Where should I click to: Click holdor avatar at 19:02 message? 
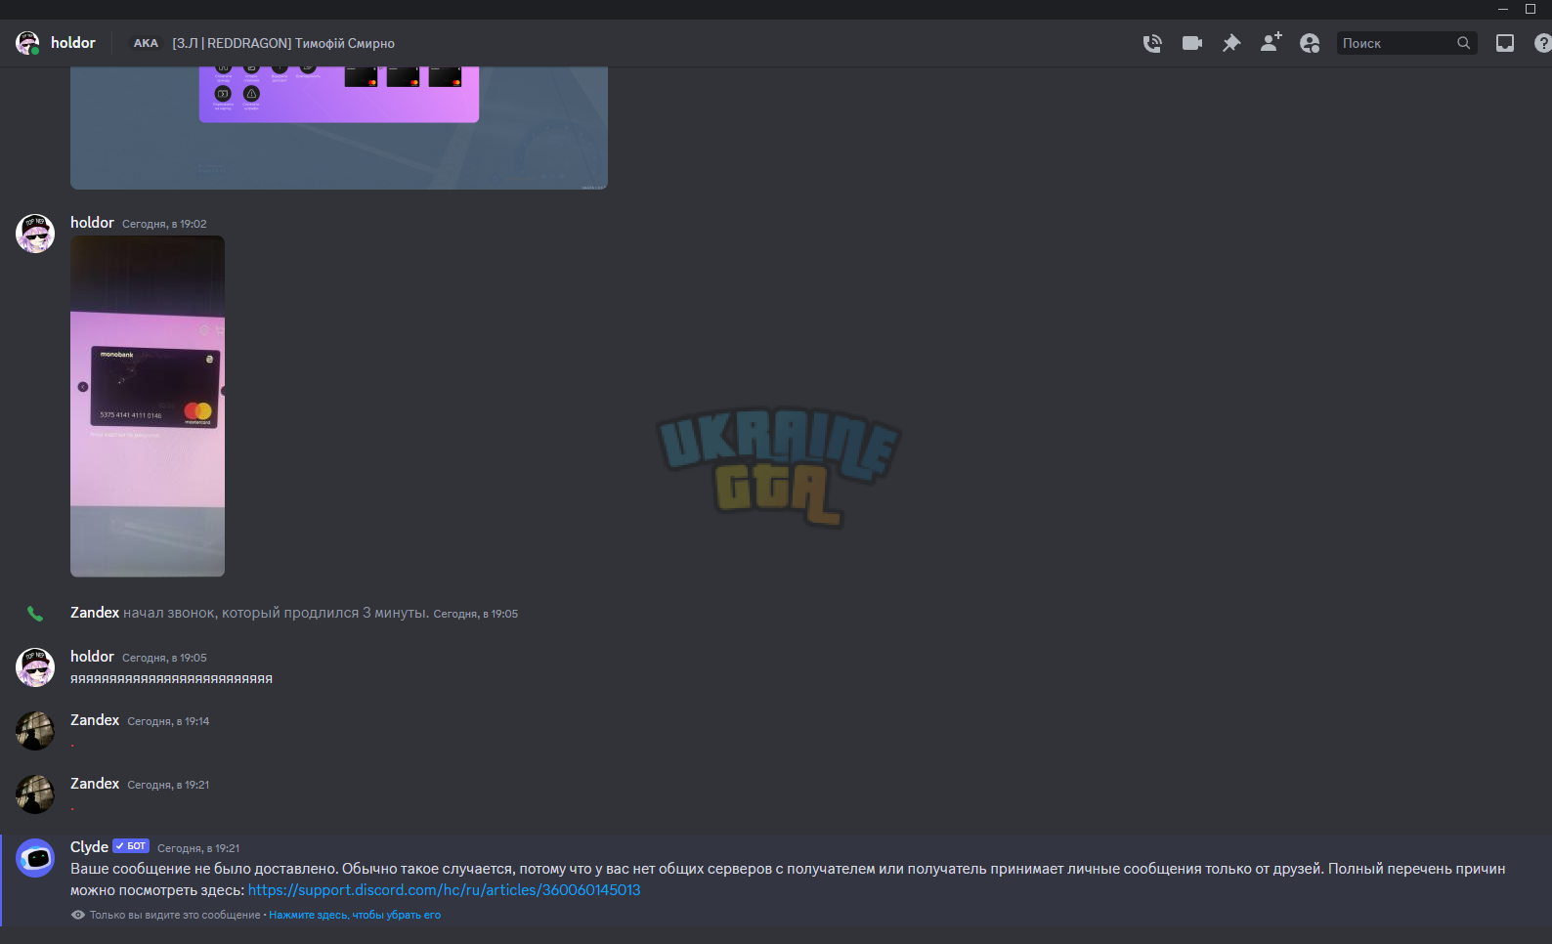point(35,234)
